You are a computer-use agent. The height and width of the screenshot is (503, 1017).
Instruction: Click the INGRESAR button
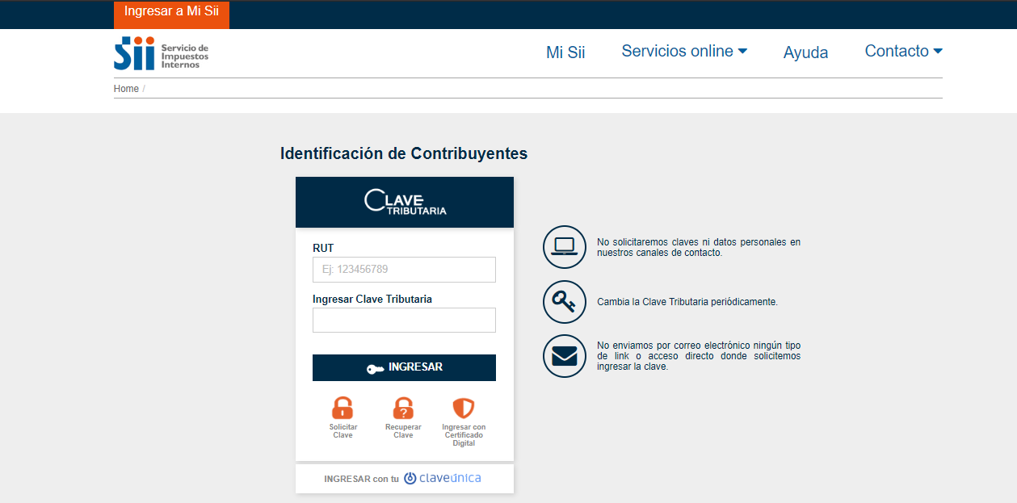pos(404,367)
